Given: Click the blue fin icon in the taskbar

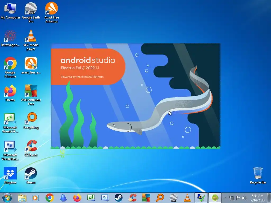Looking at the screenshot, I should [x=63, y=198].
